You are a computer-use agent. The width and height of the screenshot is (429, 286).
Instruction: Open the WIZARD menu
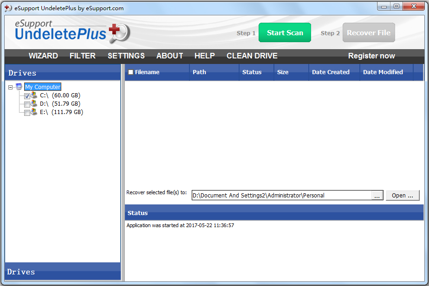[x=43, y=56]
